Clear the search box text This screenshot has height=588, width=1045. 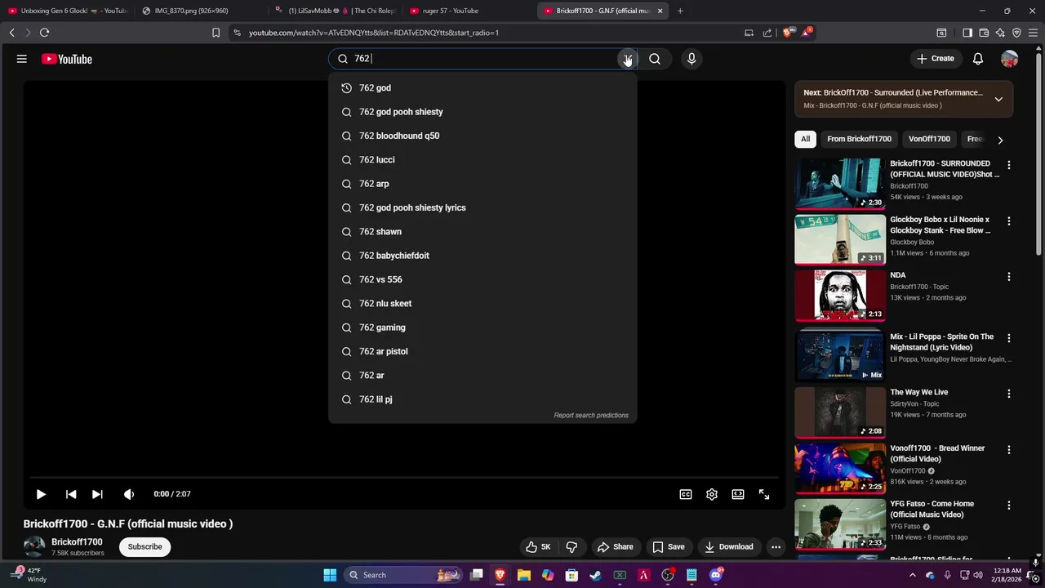[627, 59]
